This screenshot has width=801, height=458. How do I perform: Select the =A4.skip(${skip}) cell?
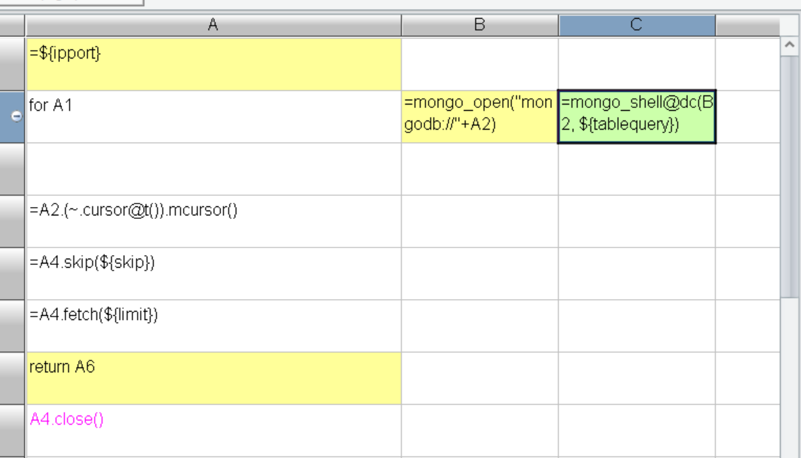214,273
